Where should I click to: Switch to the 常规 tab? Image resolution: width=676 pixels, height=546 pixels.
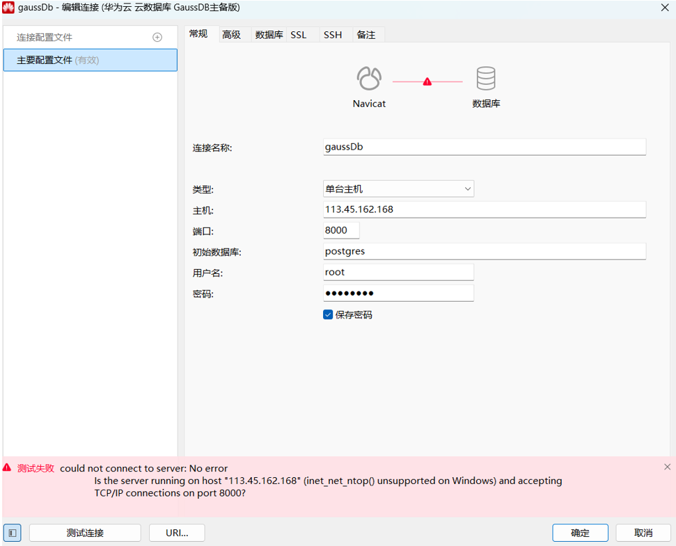198,34
